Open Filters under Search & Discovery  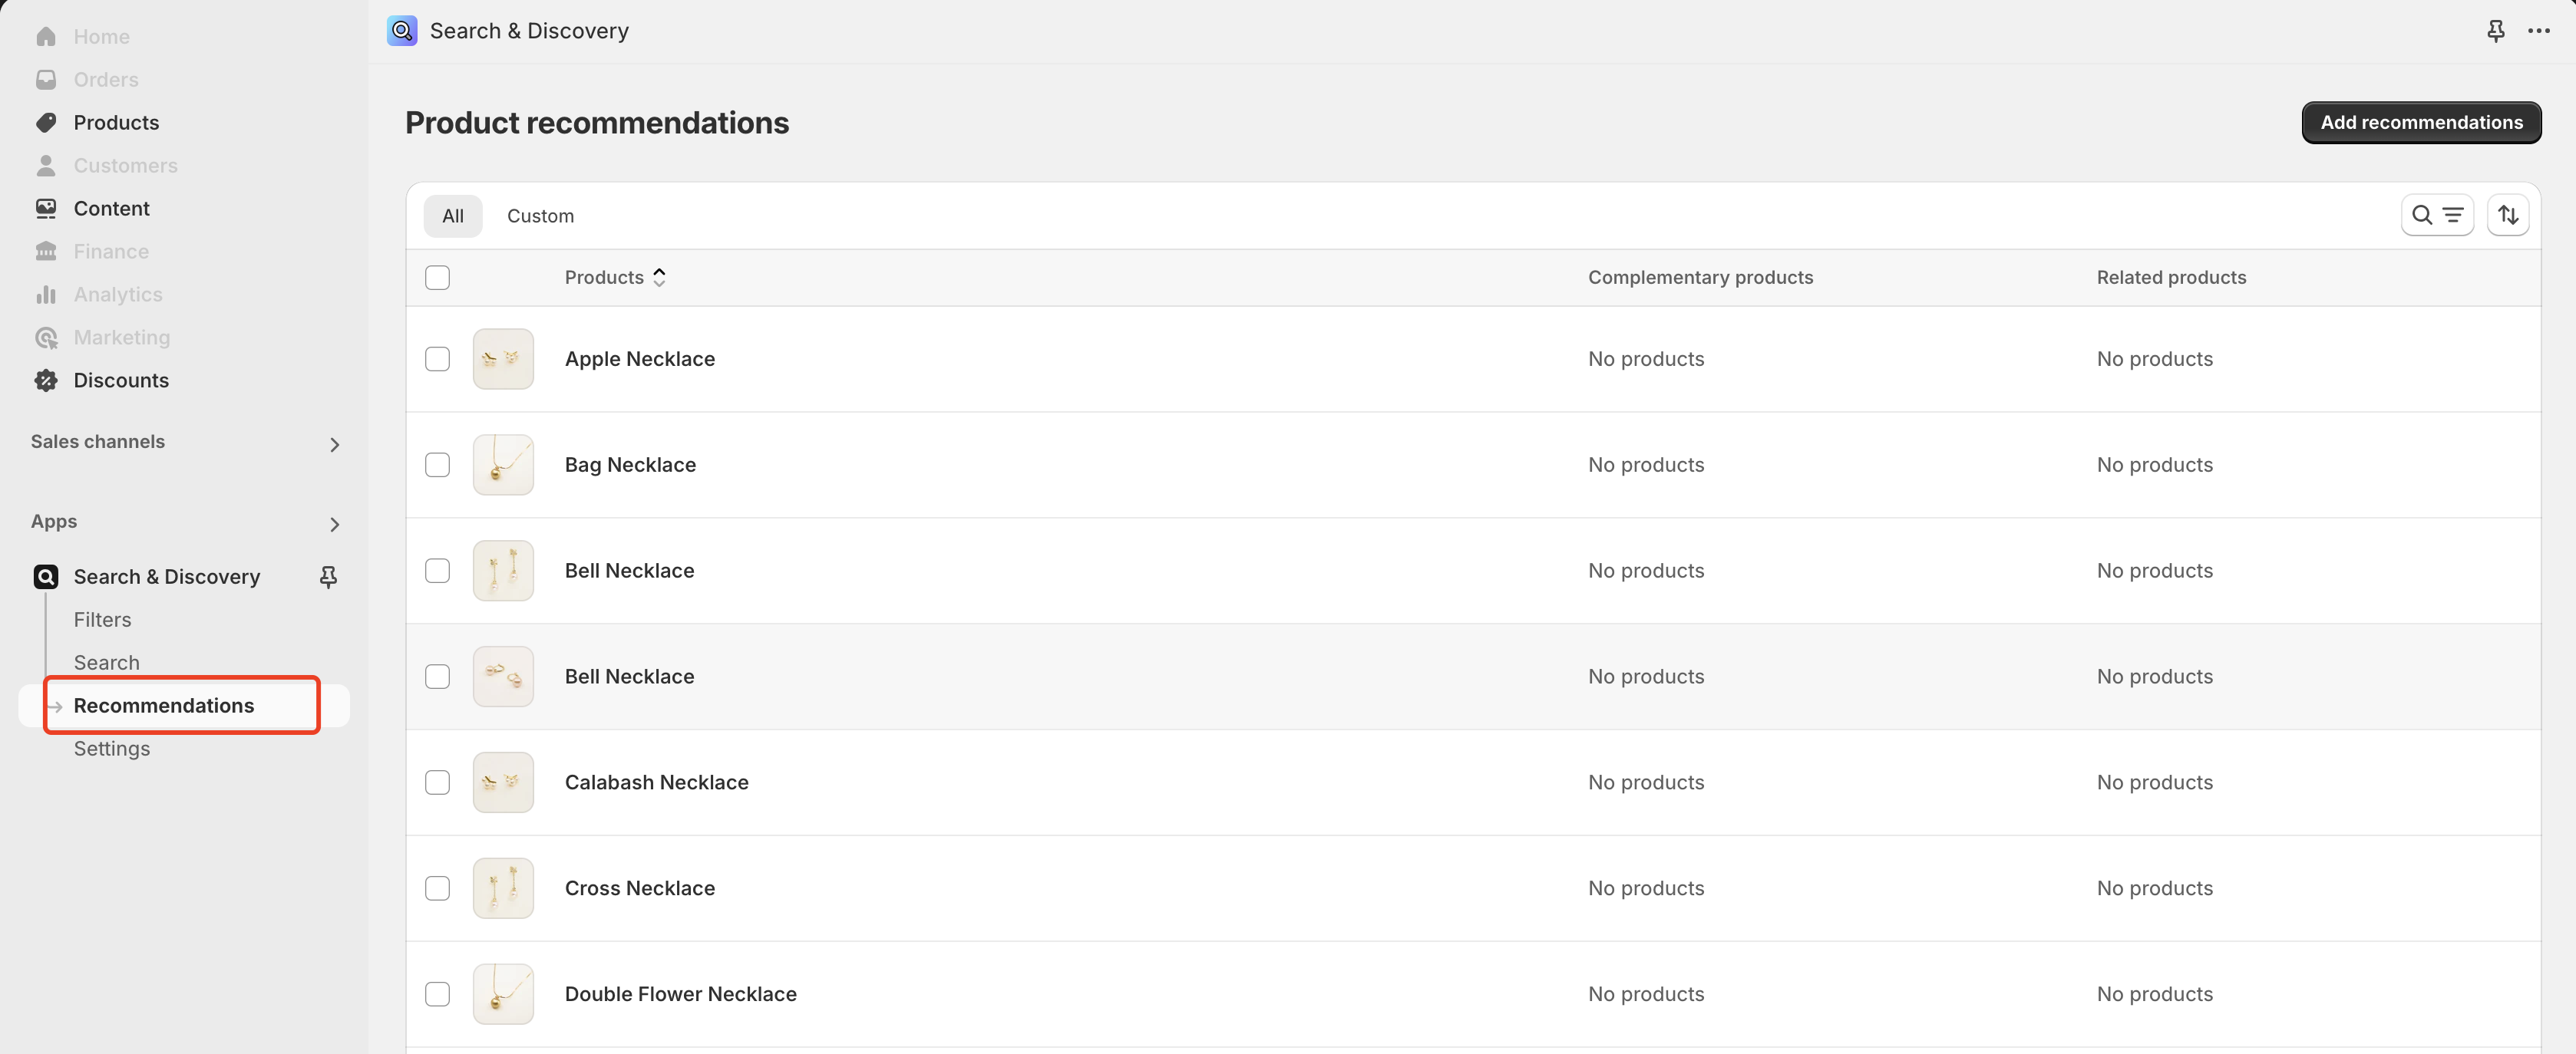point(102,619)
